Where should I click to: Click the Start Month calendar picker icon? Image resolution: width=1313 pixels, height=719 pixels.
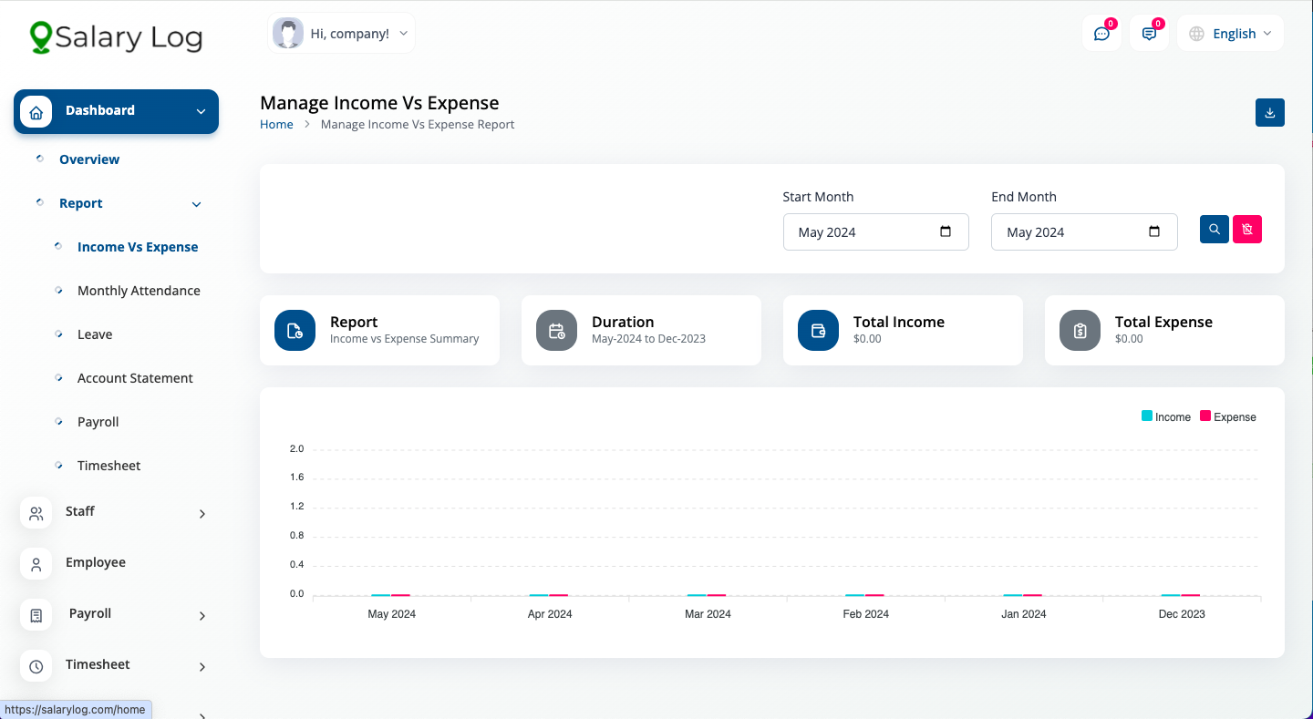pyautogui.click(x=946, y=231)
